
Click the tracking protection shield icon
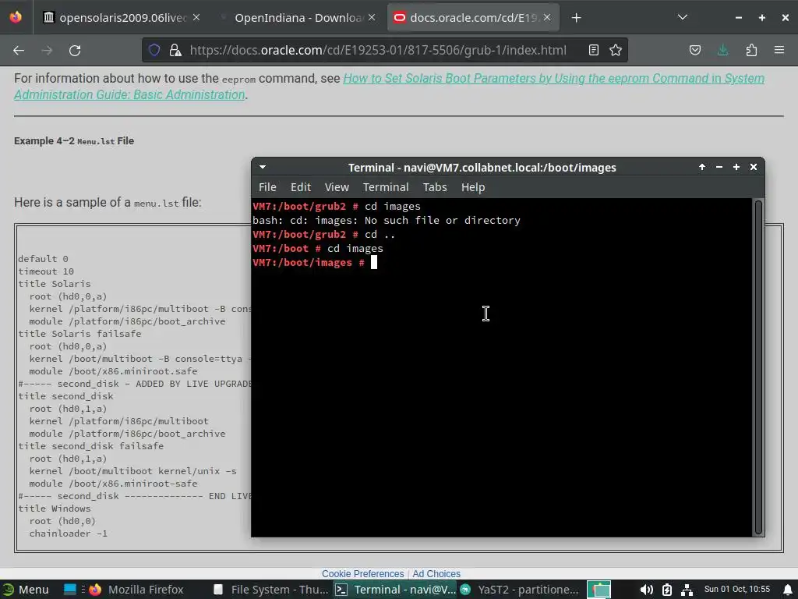click(154, 50)
